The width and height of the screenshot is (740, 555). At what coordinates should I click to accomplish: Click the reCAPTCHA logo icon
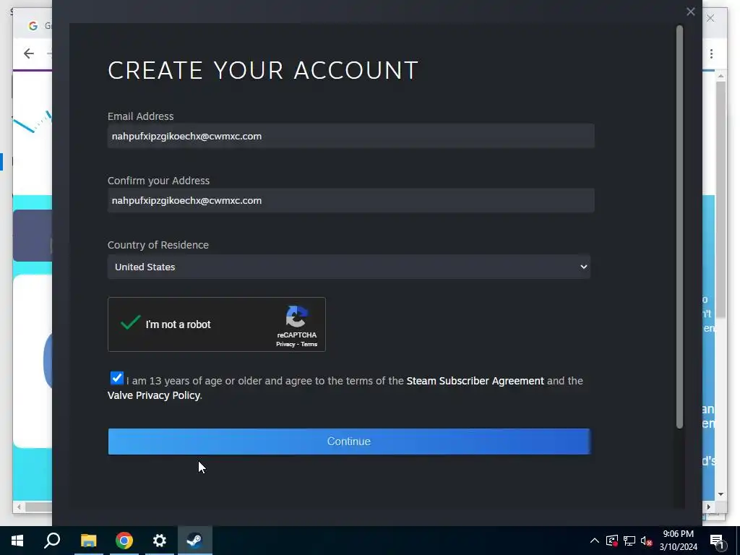(x=296, y=317)
